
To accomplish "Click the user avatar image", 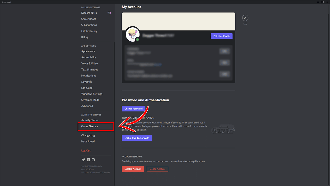I will tap(133, 34).
